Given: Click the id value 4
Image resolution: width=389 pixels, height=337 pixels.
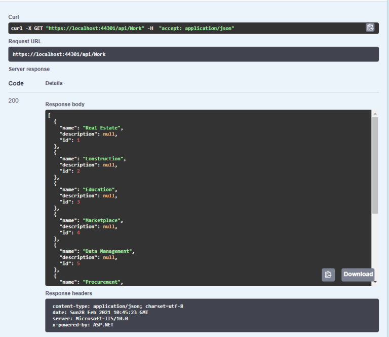Looking at the screenshot, I should (x=79, y=232).
